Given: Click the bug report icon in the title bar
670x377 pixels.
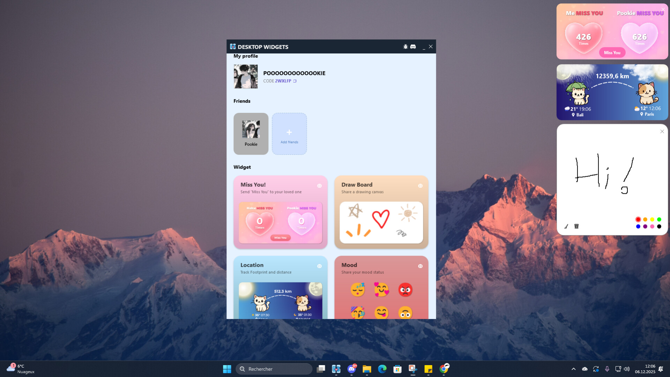Looking at the screenshot, I should pyautogui.click(x=405, y=46).
